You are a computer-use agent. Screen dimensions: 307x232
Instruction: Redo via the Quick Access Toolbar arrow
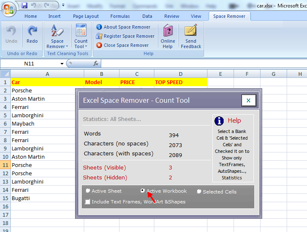tap(46, 5)
